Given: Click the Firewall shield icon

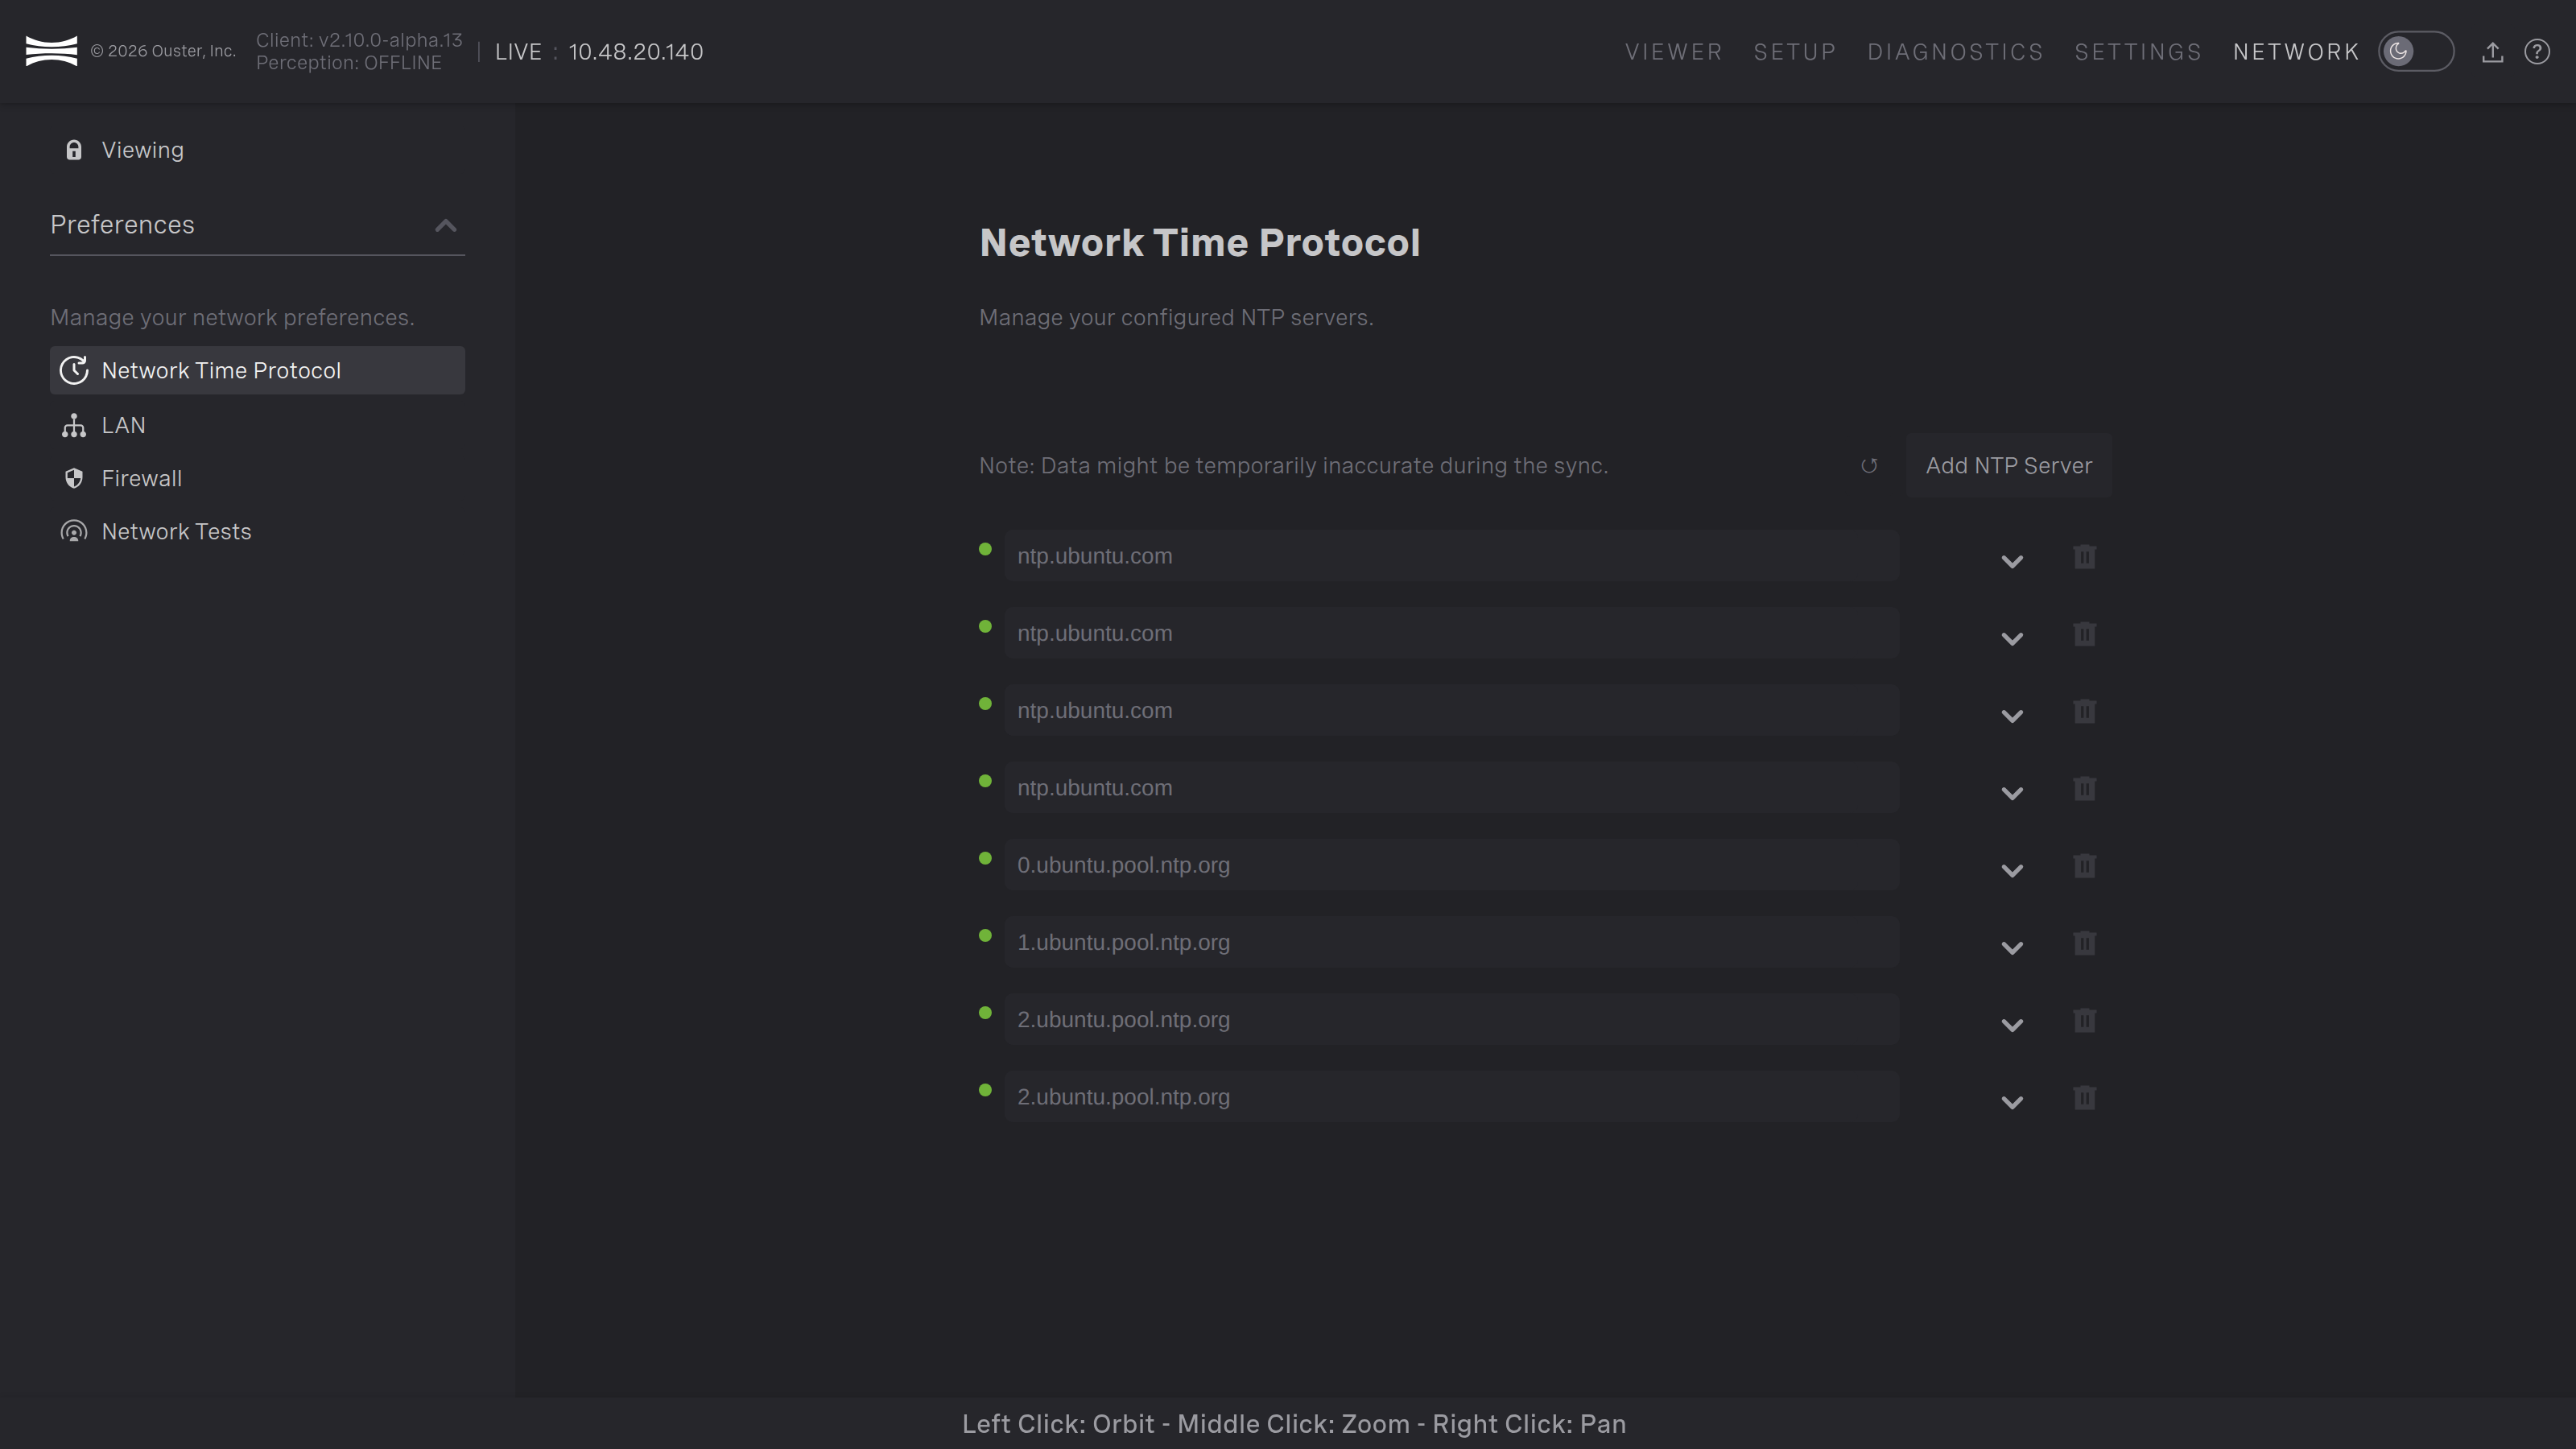Looking at the screenshot, I should 74,479.
